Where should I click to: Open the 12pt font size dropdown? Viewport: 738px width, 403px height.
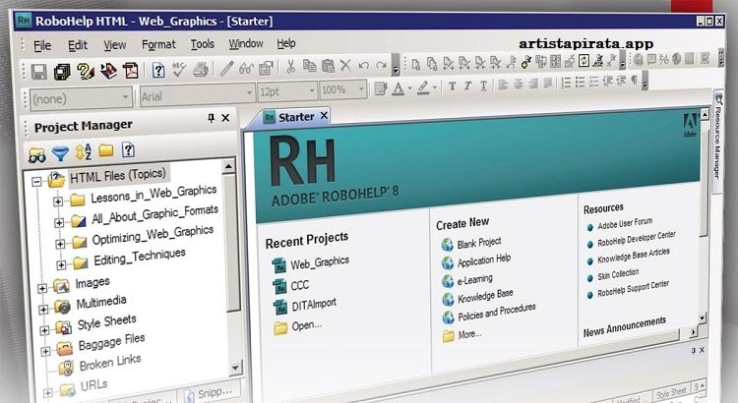click(x=311, y=90)
